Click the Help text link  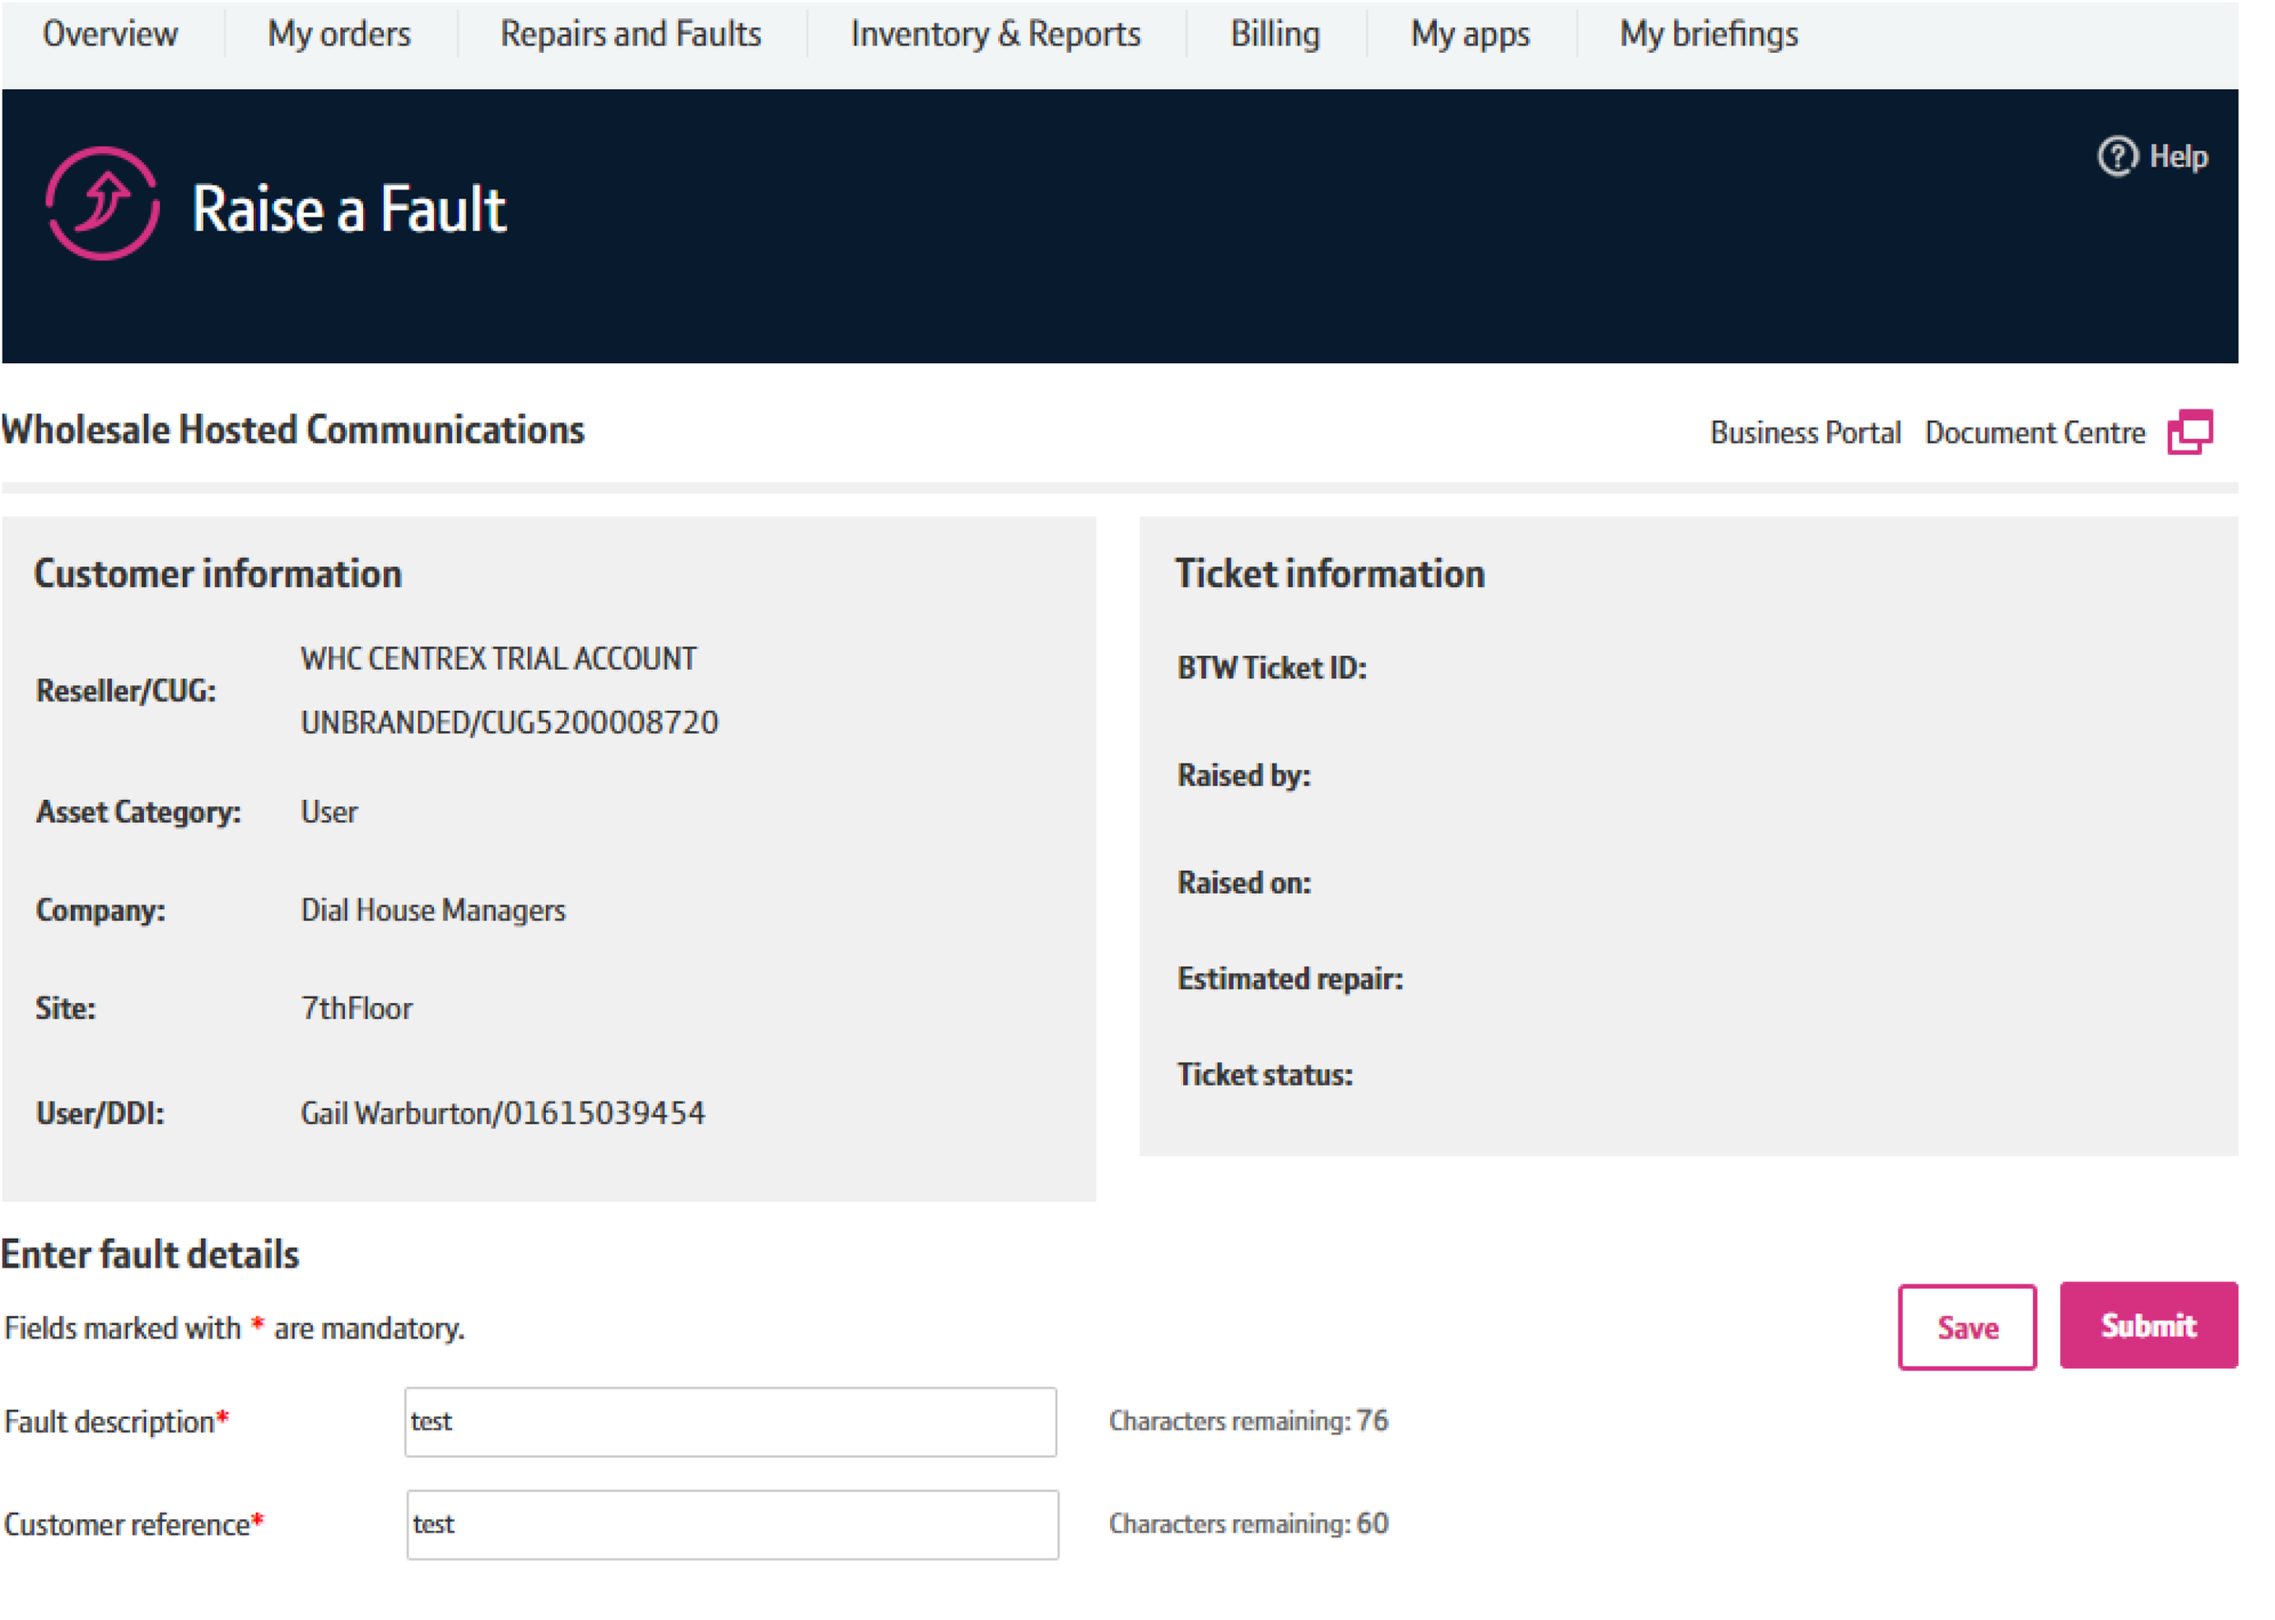pyautogui.click(x=2178, y=157)
